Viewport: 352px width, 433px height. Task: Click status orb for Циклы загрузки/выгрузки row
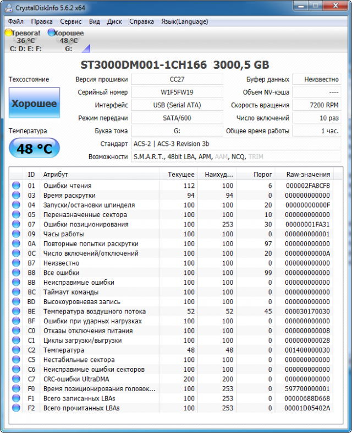tap(16, 340)
